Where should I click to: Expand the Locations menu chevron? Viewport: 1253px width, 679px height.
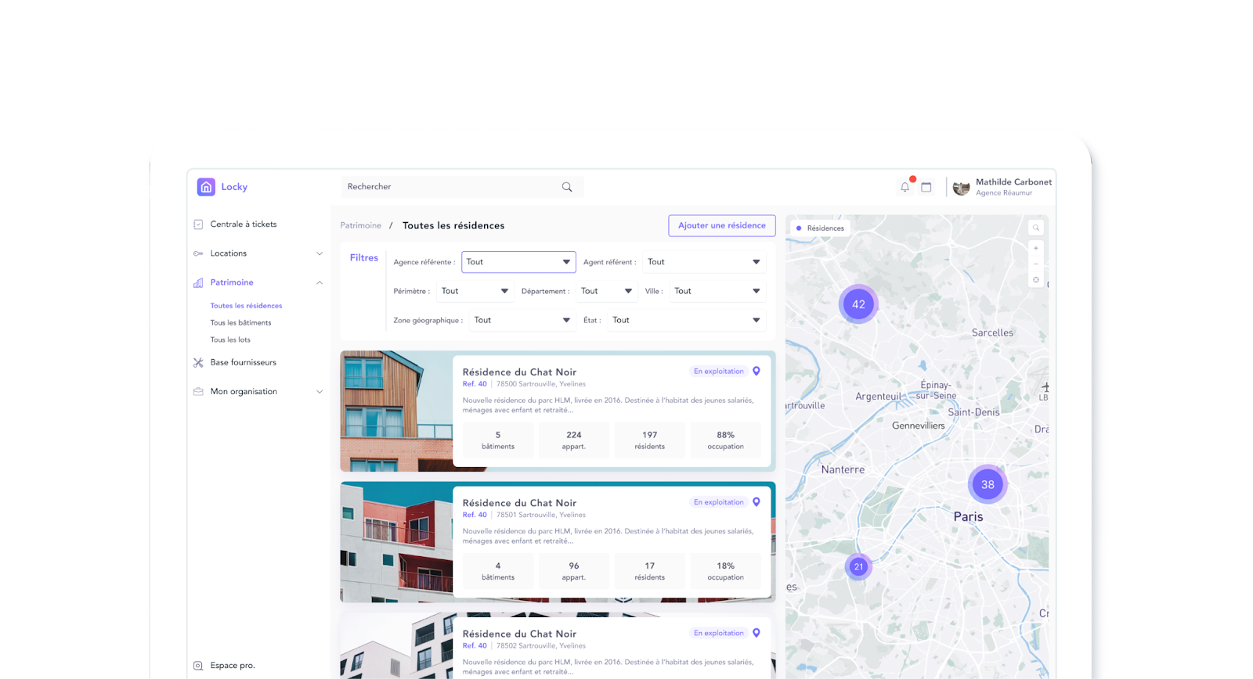[320, 253]
